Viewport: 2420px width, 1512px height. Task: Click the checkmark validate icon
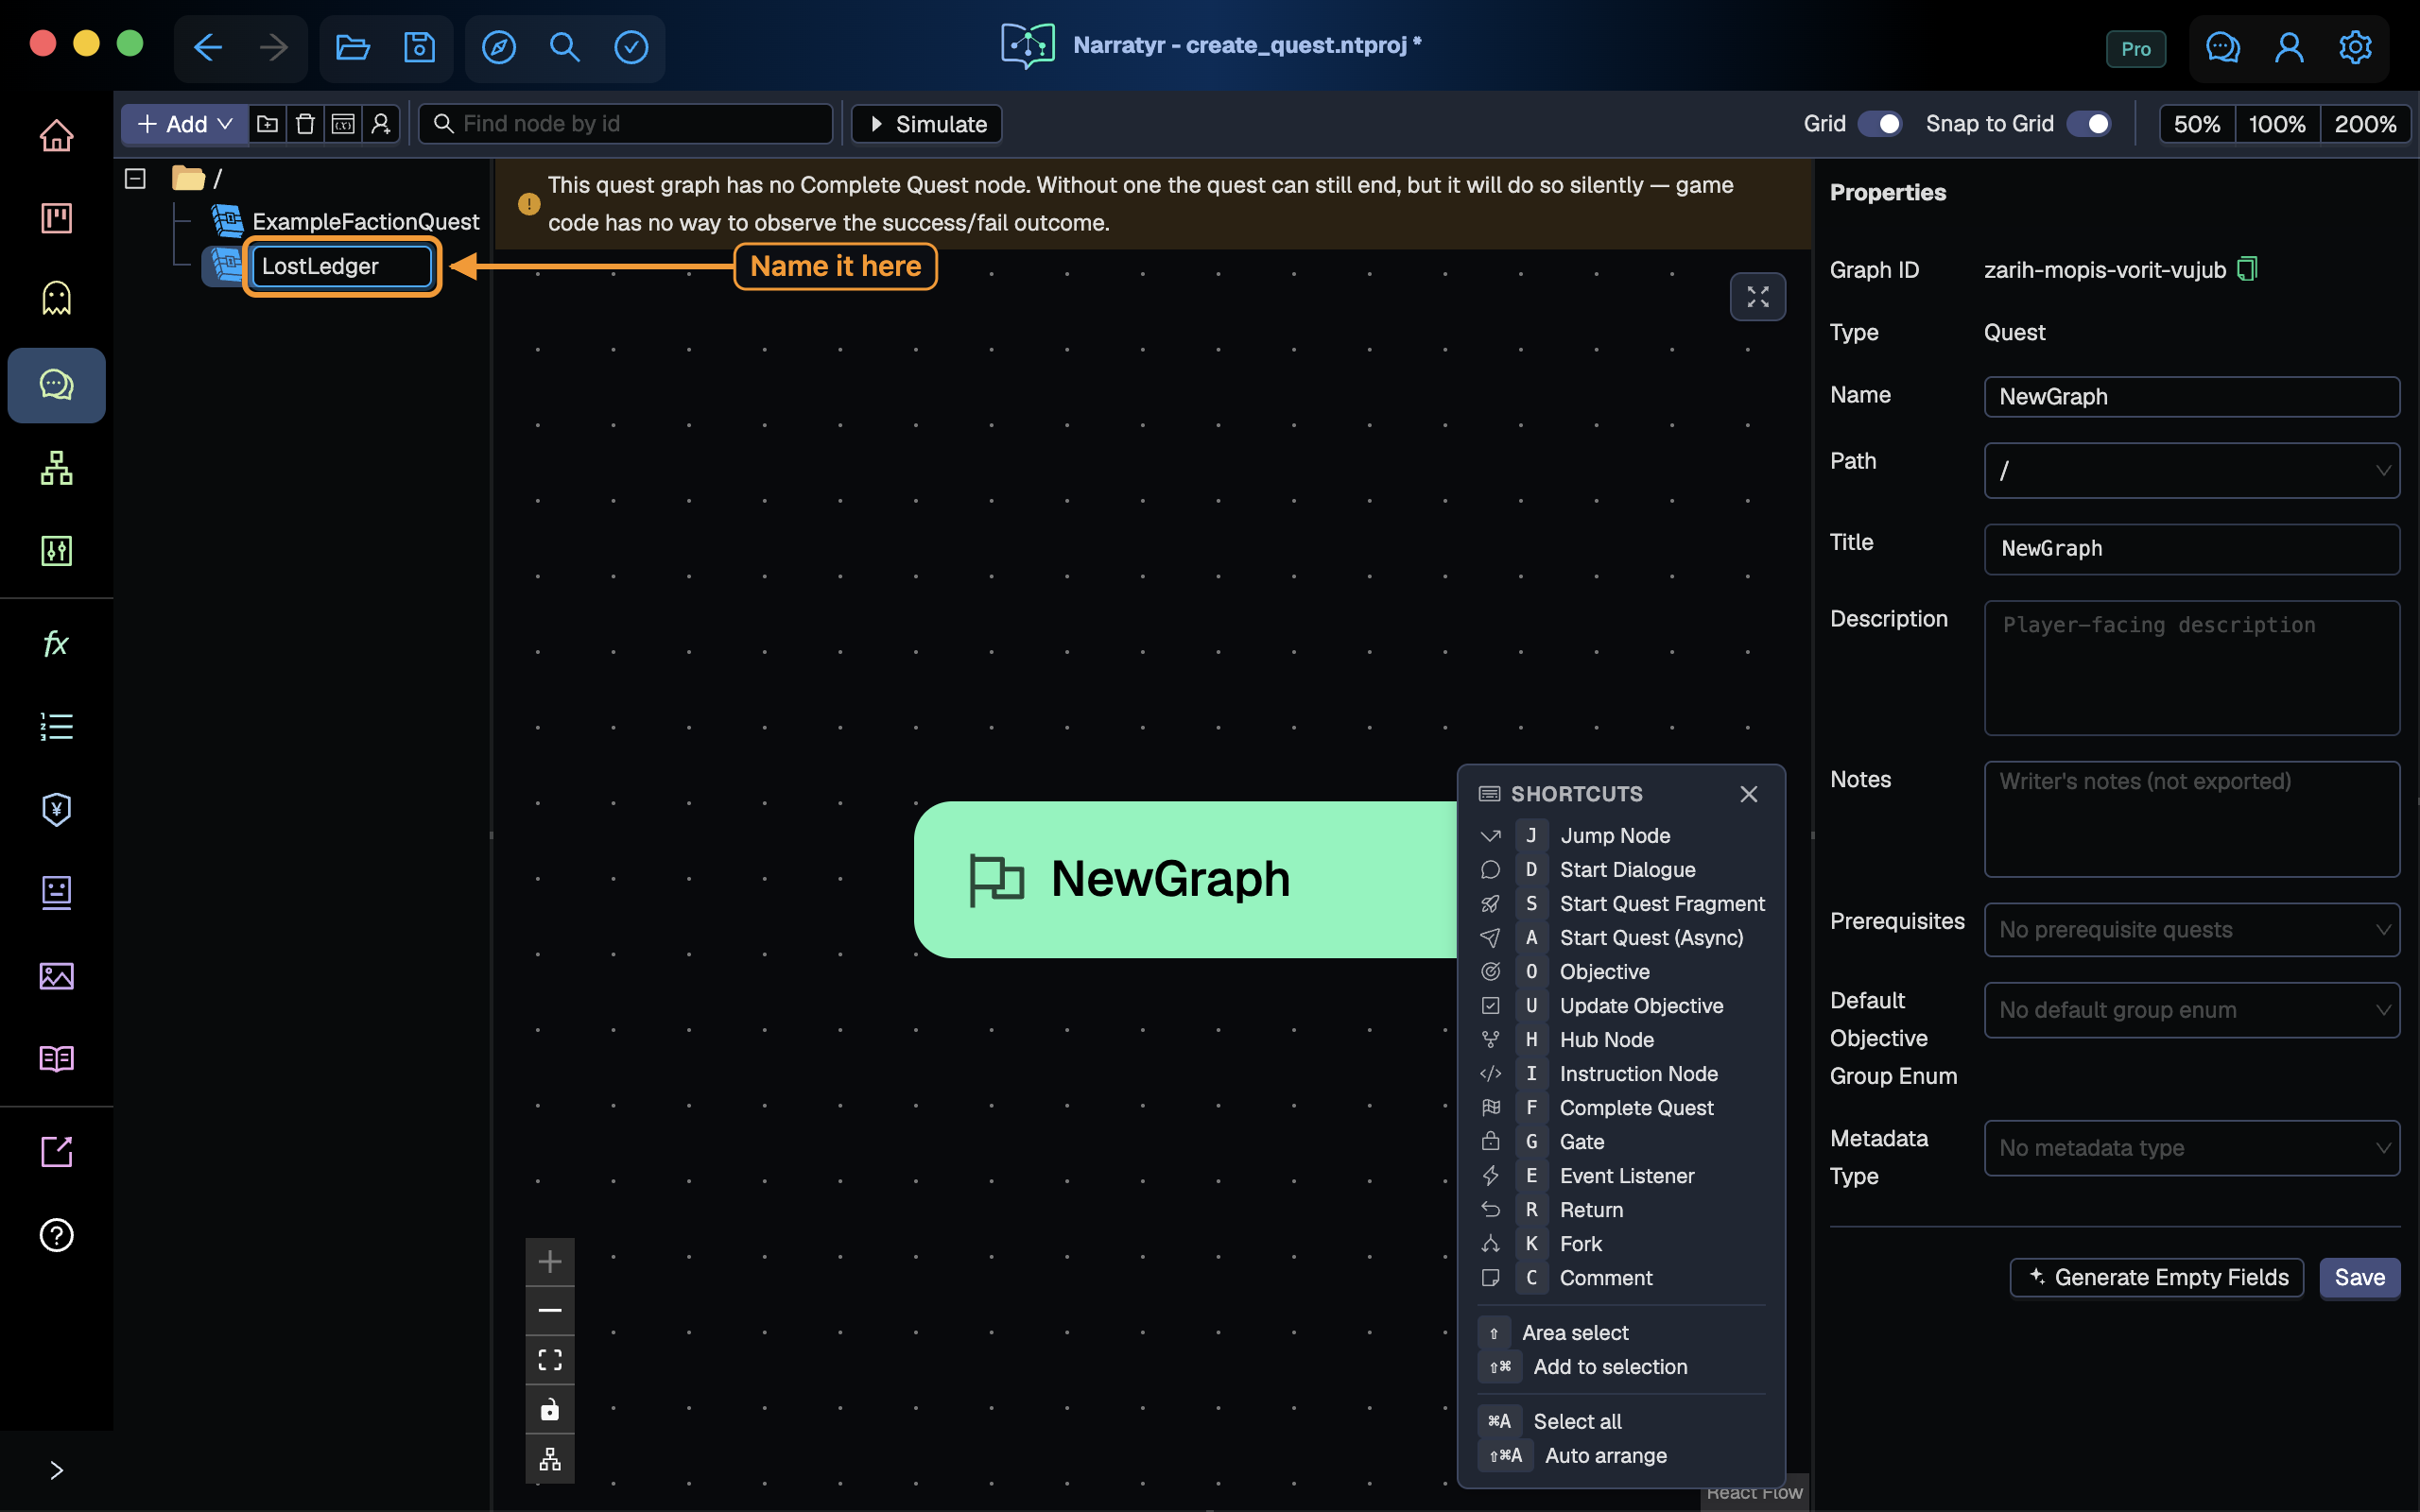[x=631, y=47]
